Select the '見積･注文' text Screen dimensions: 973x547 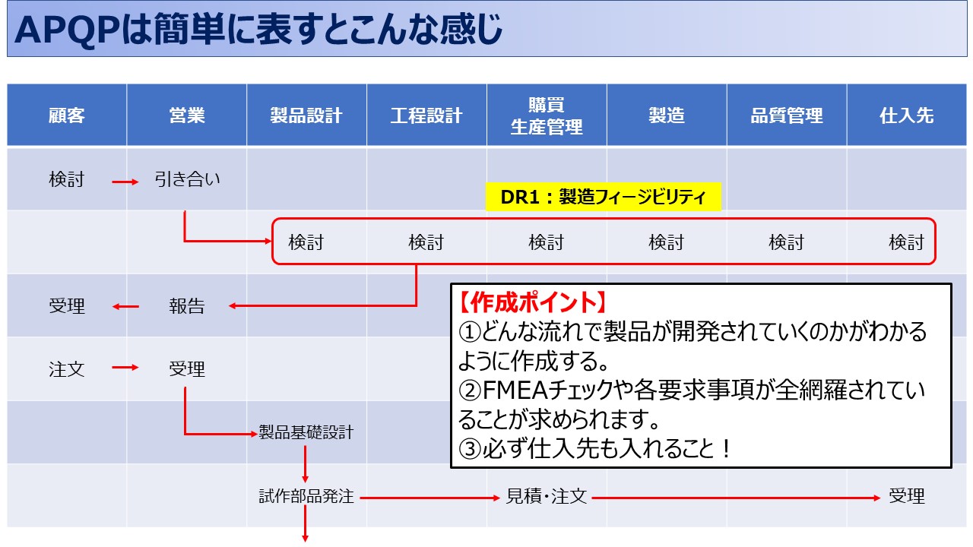[547, 497]
